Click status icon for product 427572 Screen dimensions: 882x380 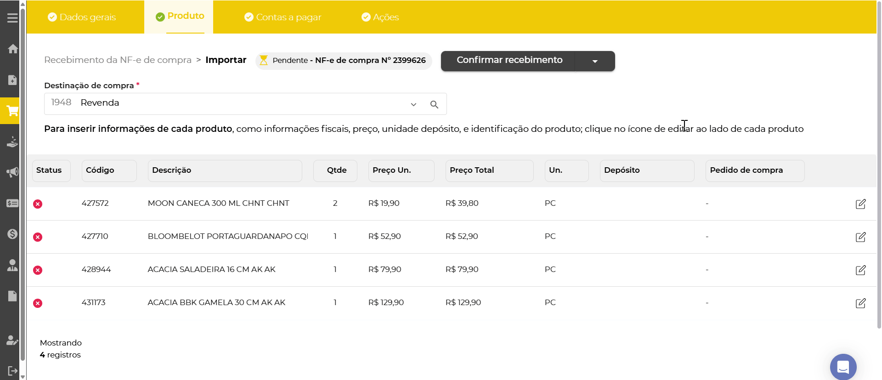pyautogui.click(x=38, y=204)
